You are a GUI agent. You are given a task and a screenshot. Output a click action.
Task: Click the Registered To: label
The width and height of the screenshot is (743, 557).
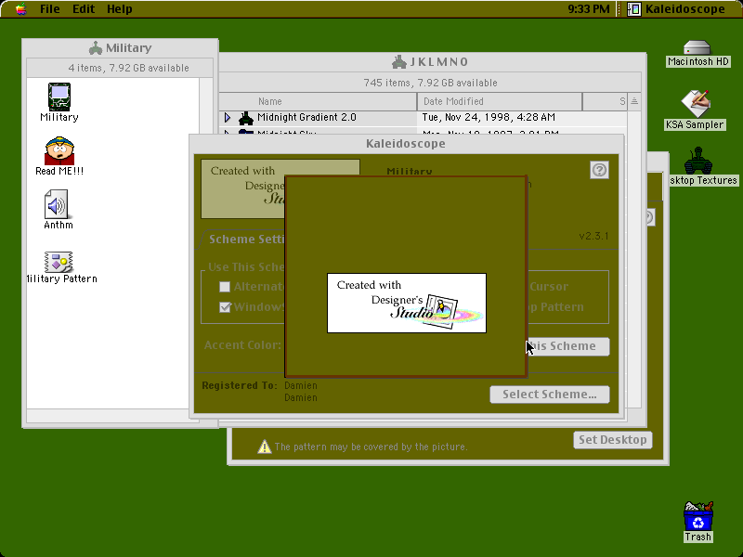coord(240,385)
